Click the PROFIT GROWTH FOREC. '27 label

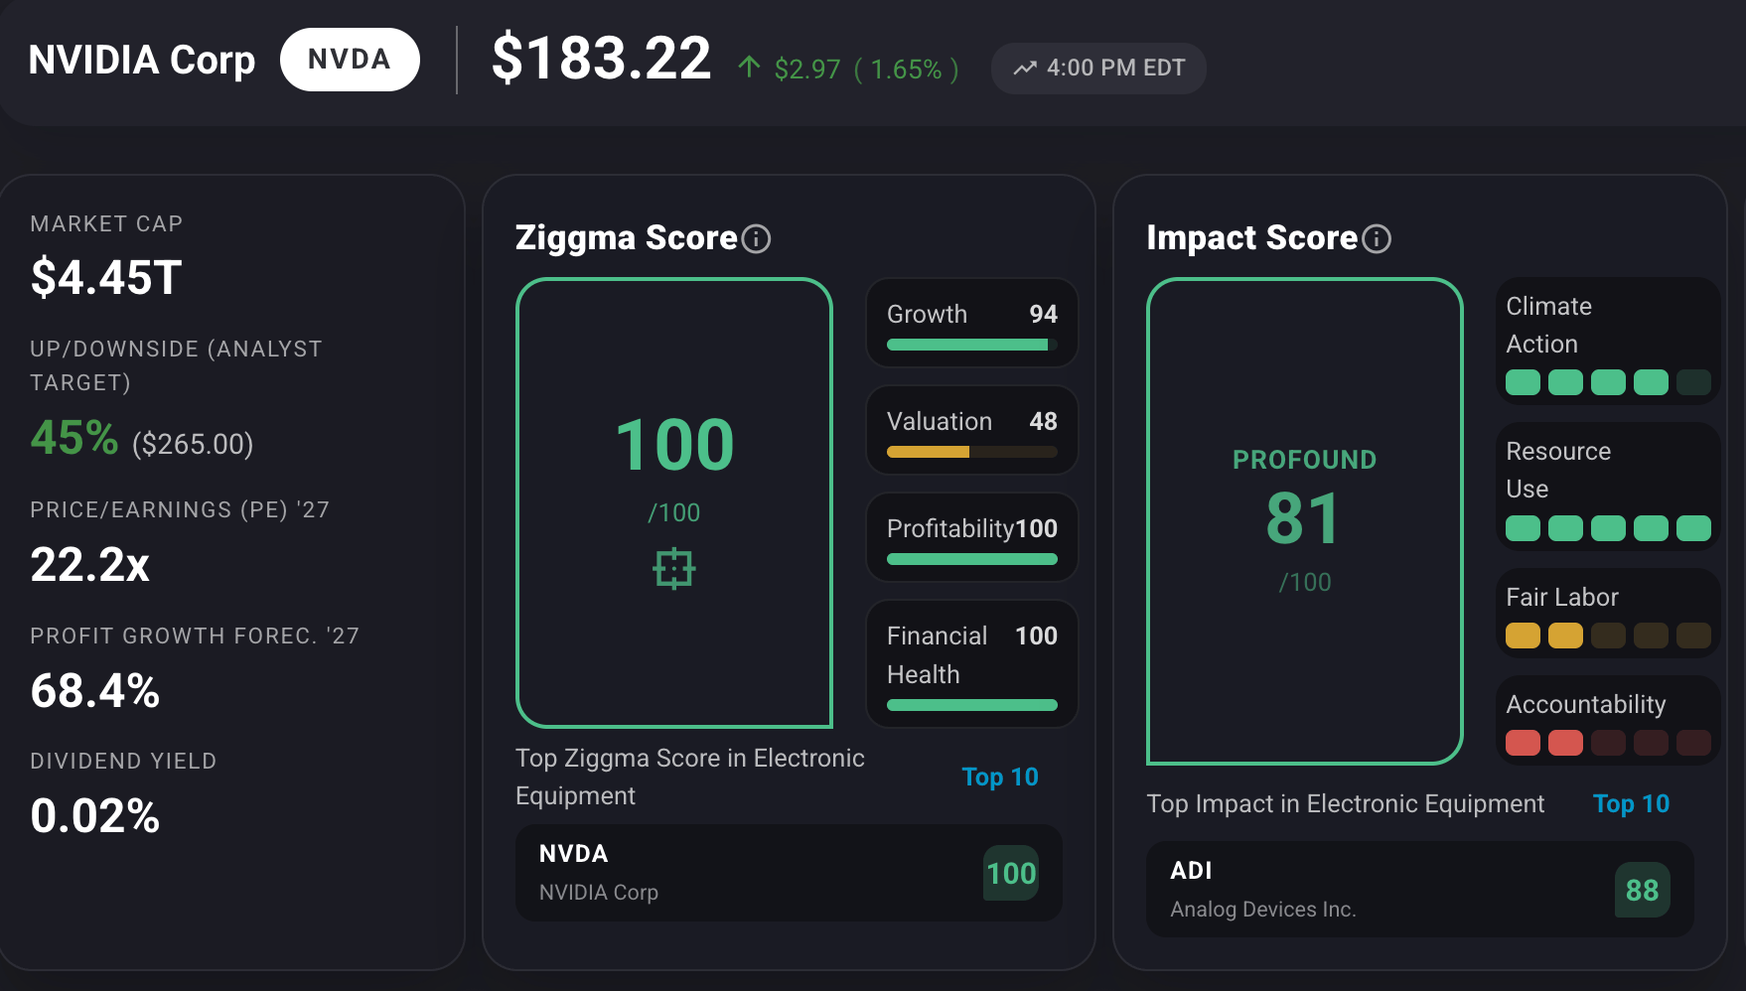click(x=195, y=636)
